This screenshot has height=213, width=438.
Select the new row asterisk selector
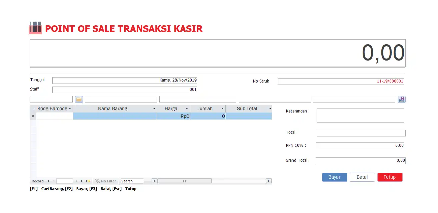click(33, 116)
